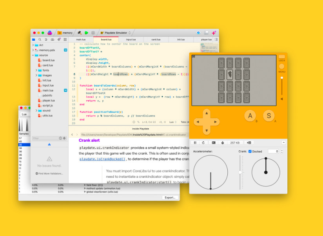Viewport: 323px width, 236px height.
Task: Open the Playdate Simulator target dropdown
Action: pyautogui.click(x=116, y=33)
